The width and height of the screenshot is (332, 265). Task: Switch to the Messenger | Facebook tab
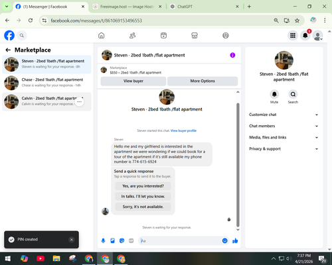tap(50, 7)
